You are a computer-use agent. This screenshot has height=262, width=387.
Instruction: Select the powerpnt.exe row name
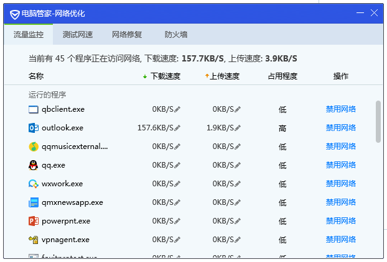66,221
